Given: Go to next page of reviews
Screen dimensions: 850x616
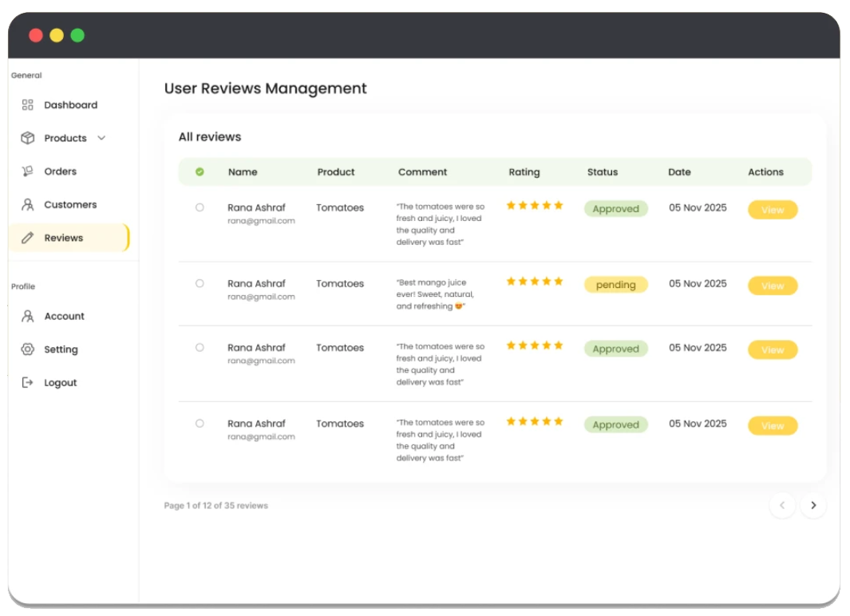Looking at the screenshot, I should pyautogui.click(x=813, y=505).
